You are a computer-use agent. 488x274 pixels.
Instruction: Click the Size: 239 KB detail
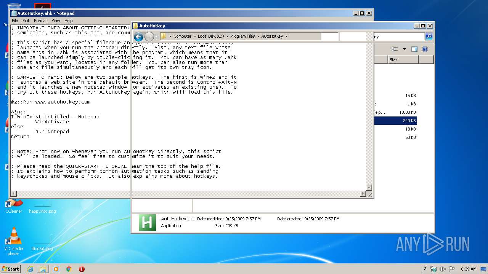tap(226, 226)
